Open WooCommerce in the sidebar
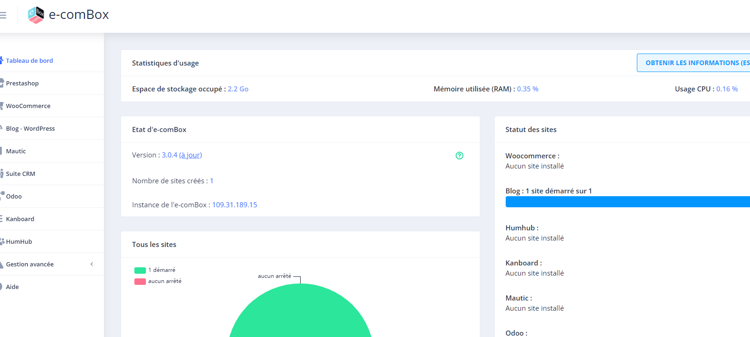This screenshot has height=337, width=750. point(28,106)
